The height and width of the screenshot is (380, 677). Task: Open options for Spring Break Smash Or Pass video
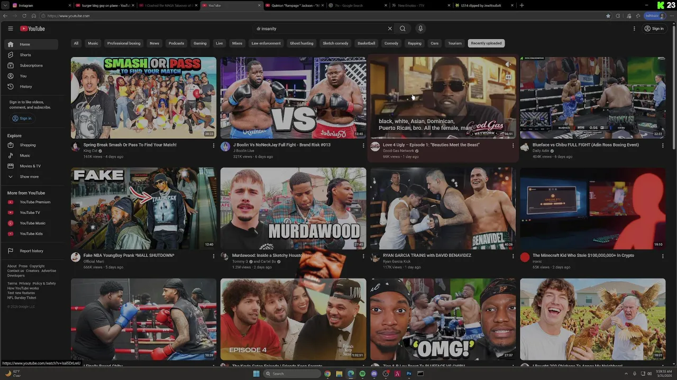(x=214, y=146)
